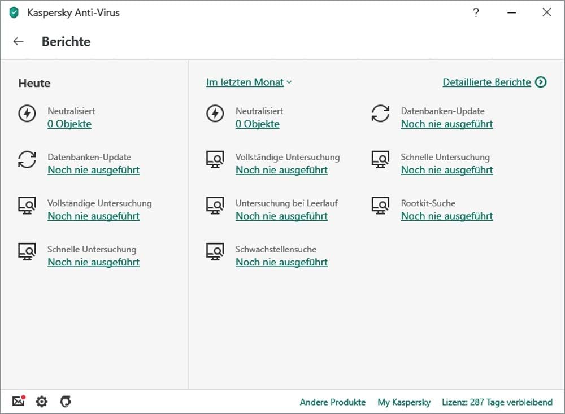Open 0 Objekte link under Heute

pyautogui.click(x=69, y=124)
